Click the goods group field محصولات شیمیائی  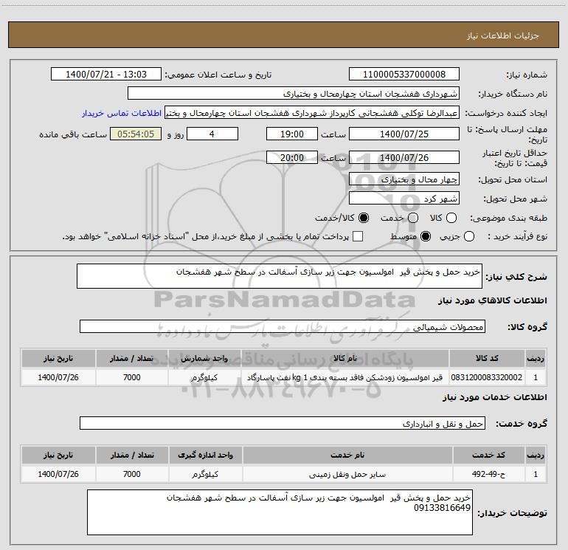click(283, 326)
